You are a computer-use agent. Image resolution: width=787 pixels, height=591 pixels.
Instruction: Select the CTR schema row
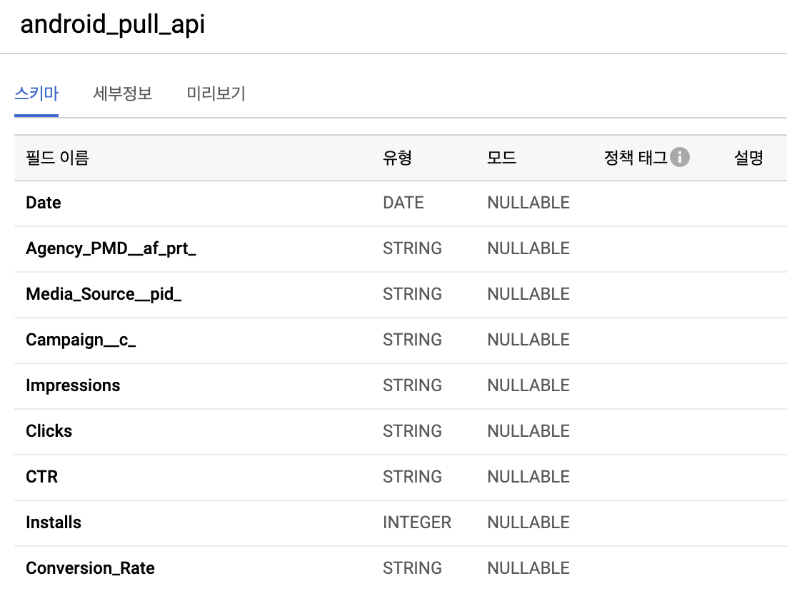[x=41, y=477]
